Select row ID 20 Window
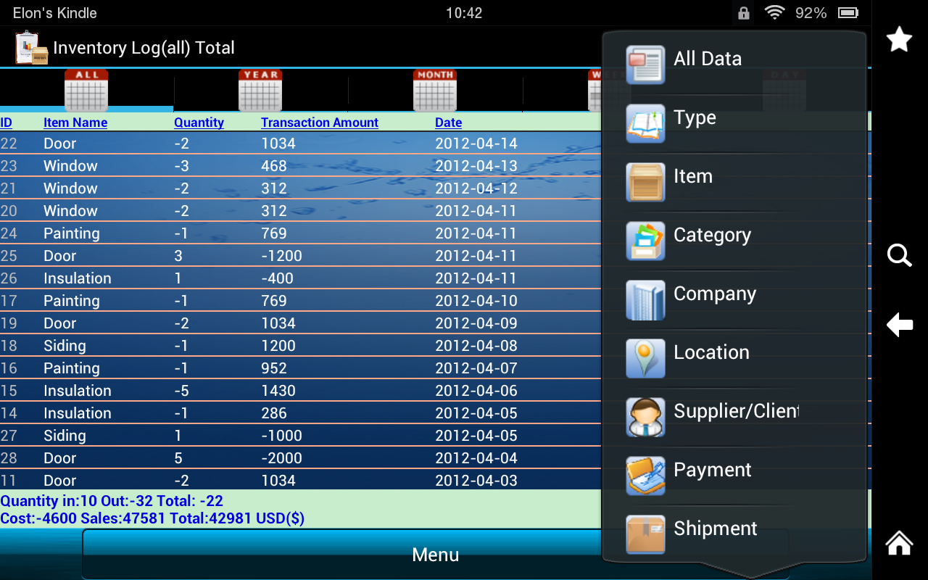Viewport: 928px width, 580px height. [301, 211]
